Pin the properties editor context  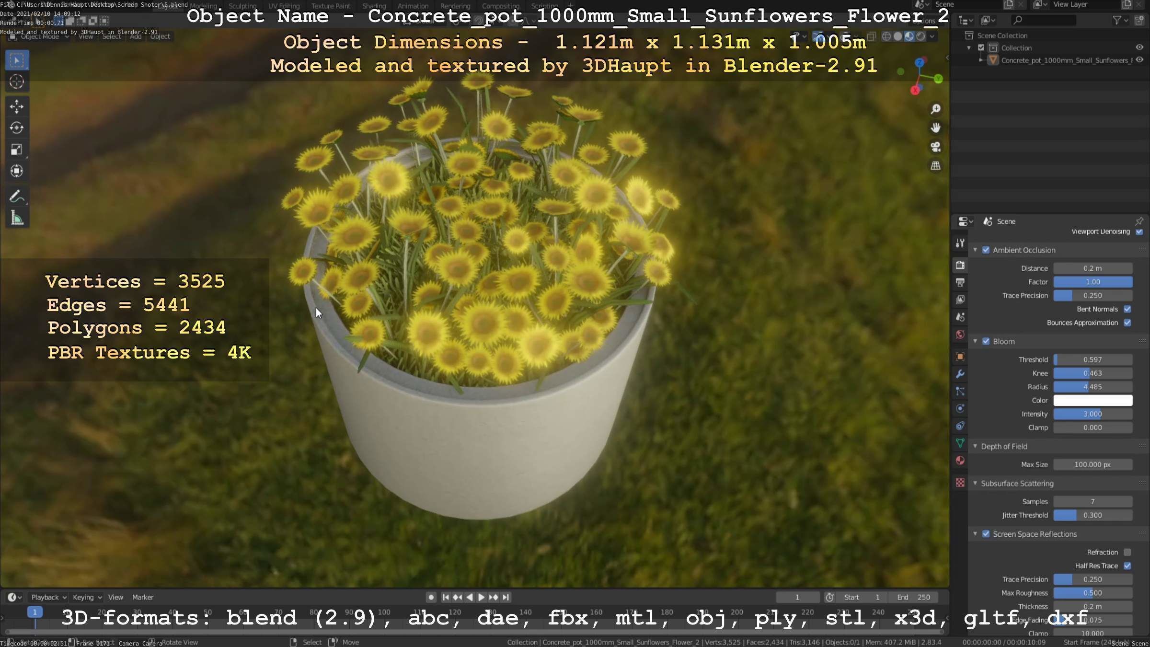(1139, 221)
